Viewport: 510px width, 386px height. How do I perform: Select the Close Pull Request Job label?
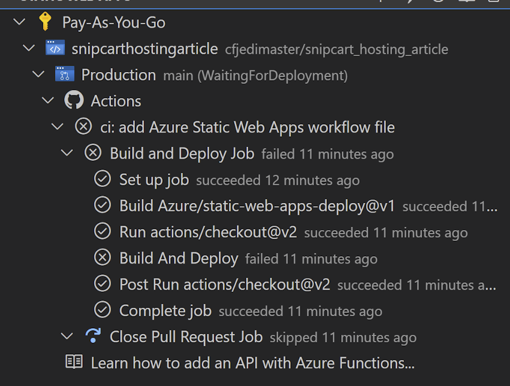[186, 337]
